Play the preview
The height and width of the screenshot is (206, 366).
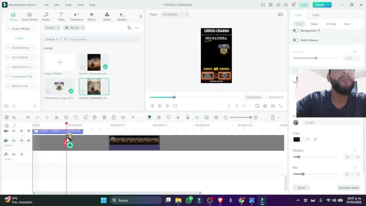(x=168, y=106)
